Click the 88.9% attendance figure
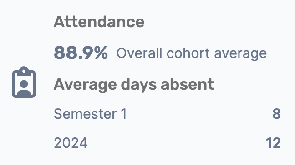This screenshot has width=295, height=165. pyautogui.click(x=81, y=53)
